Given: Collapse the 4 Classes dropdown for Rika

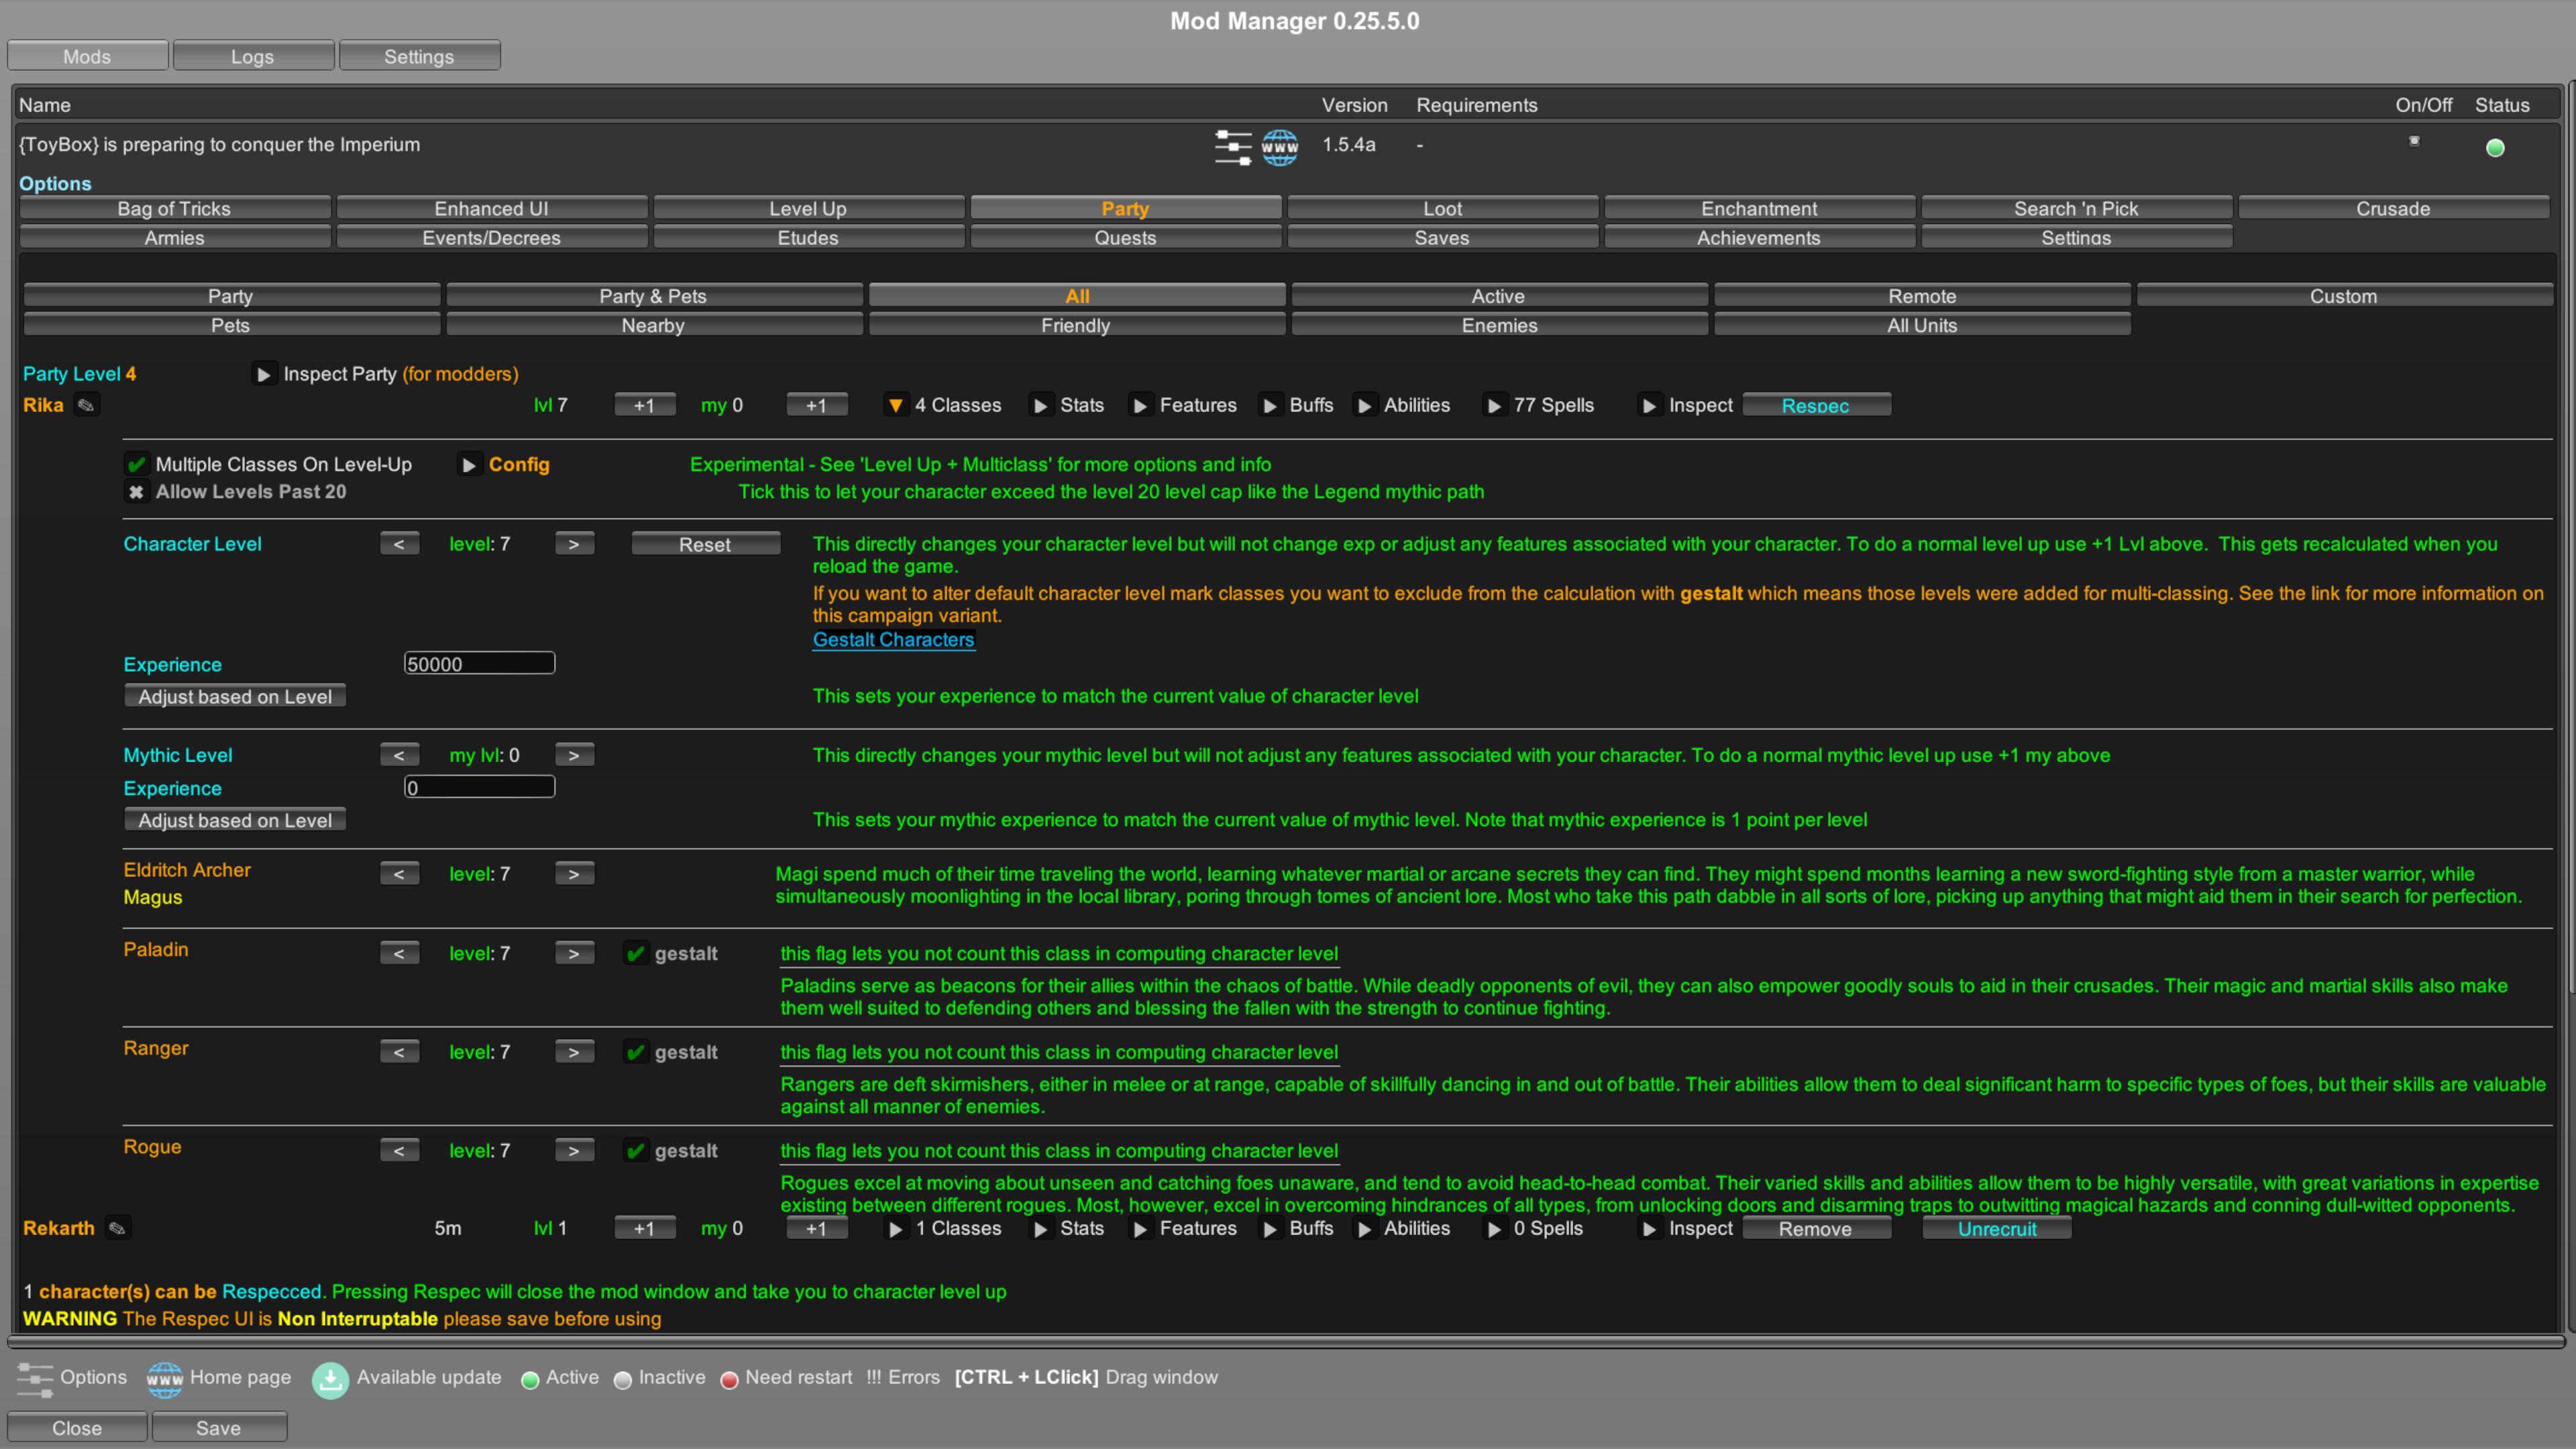Looking at the screenshot, I should tap(896, 405).
